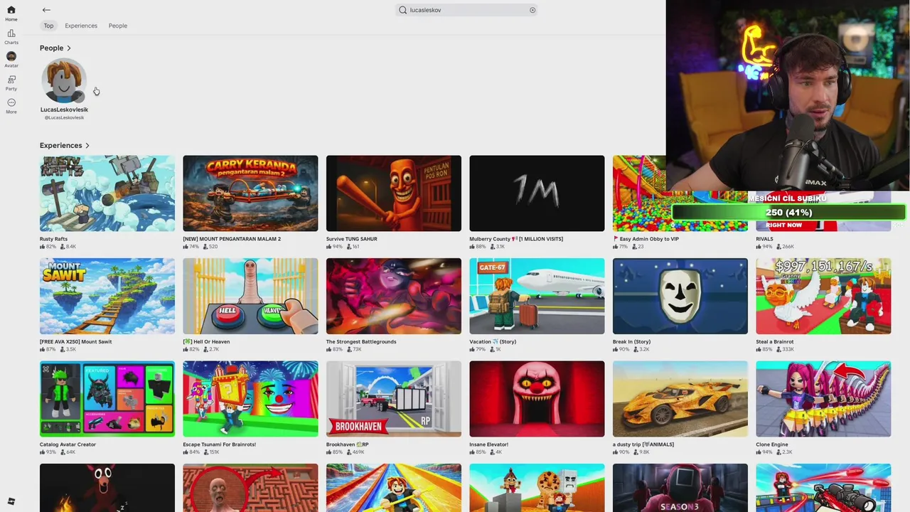Image resolution: width=910 pixels, height=512 pixels.
Task: Click Escape Tsunami For Brainrots! title
Action: [x=219, y=444]
